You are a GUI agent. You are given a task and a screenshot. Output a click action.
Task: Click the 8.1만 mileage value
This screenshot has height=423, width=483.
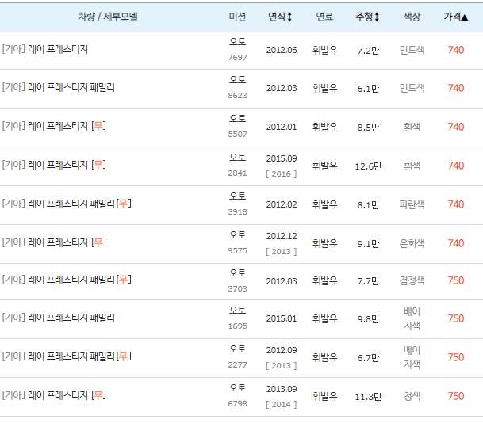[x=368, y=205]
